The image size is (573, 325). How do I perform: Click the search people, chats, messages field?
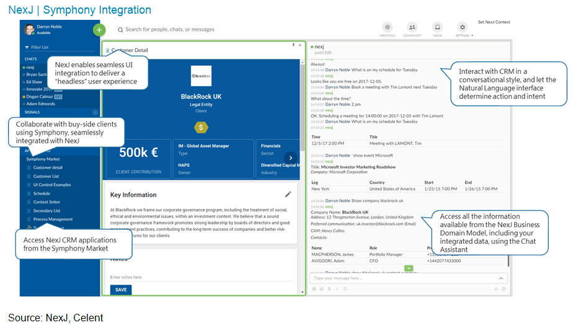tap(170, 29)
